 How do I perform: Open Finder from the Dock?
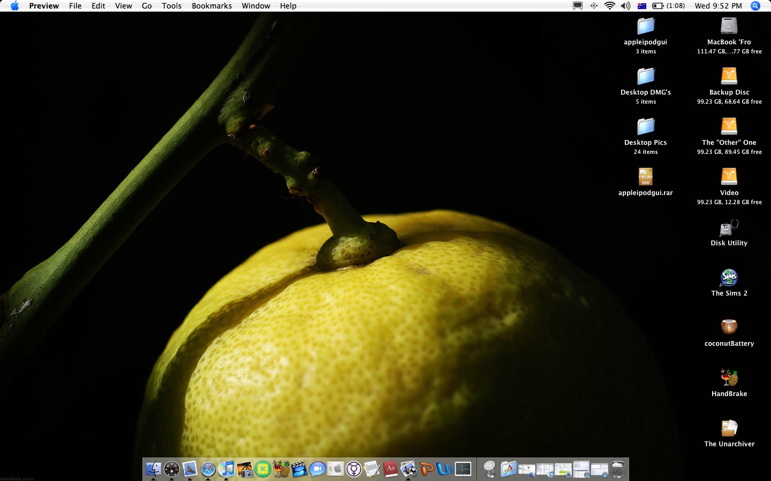coord(154,469)
